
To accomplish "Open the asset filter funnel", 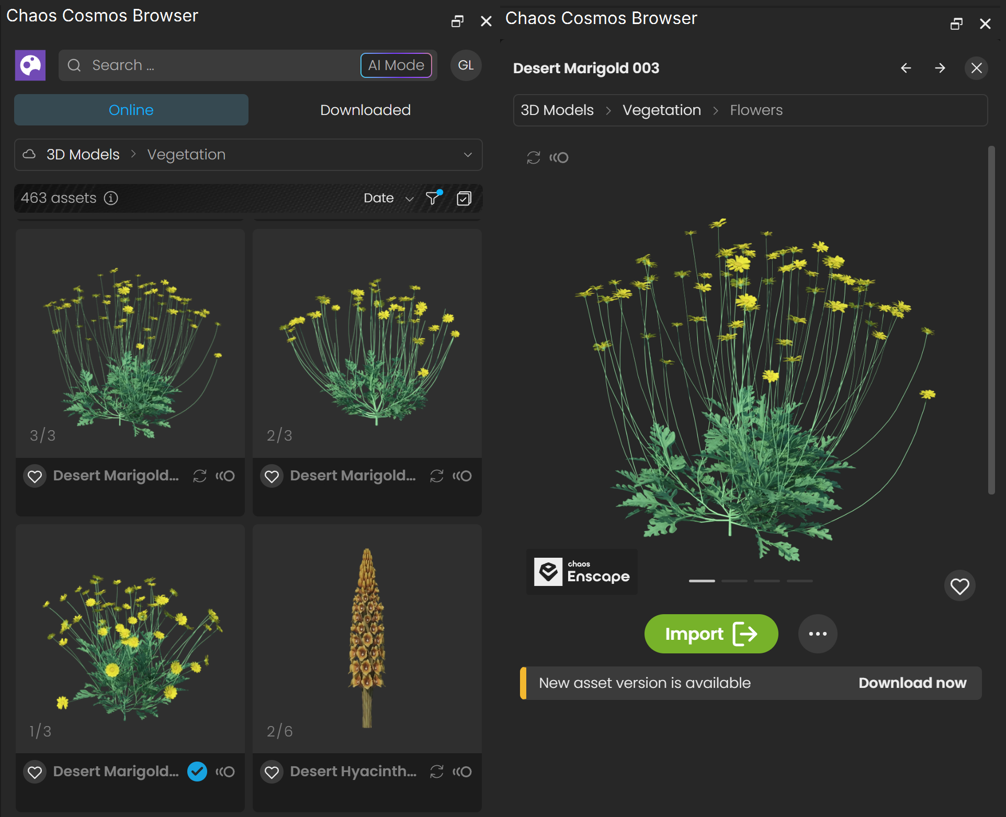I will pos(434,198).
